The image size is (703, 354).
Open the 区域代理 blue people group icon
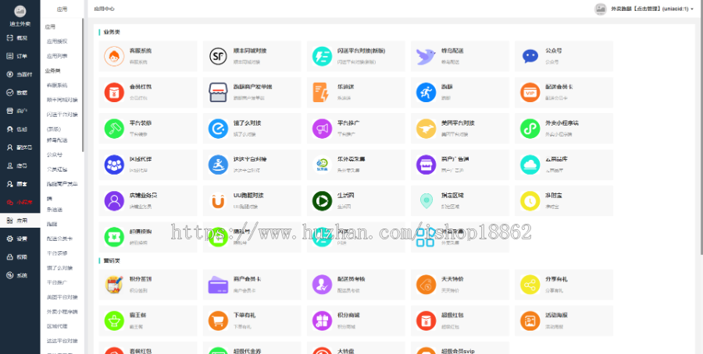tap(114, 165)
